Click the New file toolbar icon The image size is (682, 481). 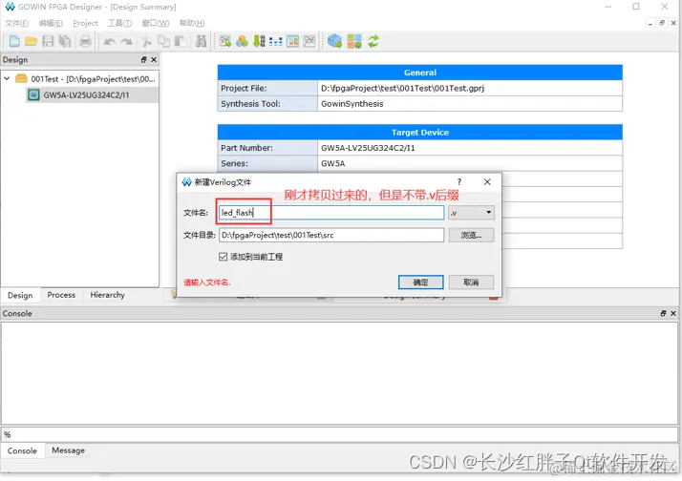[x=14, y=41]
